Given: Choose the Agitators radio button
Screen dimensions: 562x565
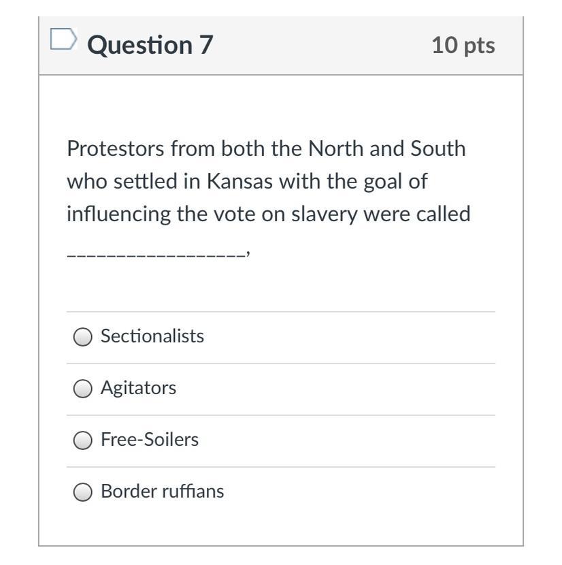Looking at the screenshot, I should (82, 389).
